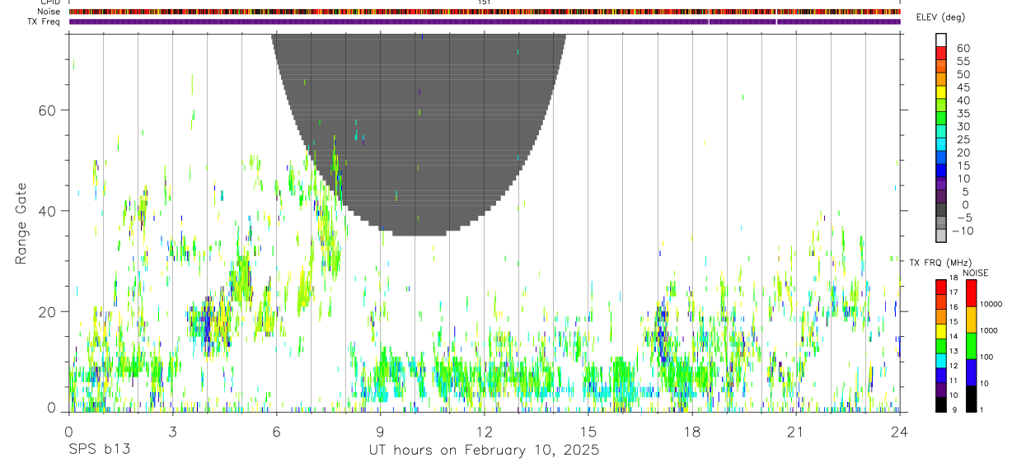The height and width of the screenshot is (467, 1012).
Task: Select the blue NOISE swatch between 100 and 10
Action: pyautogui.click(x=971, y=371)
